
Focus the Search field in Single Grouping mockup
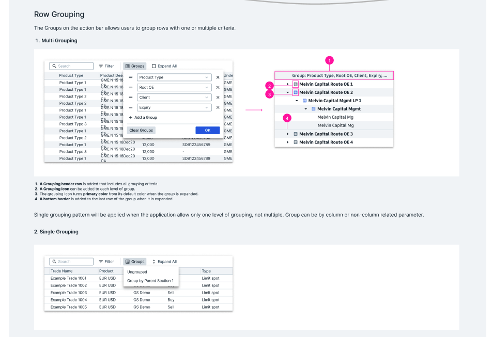click(x=71, y=262)
